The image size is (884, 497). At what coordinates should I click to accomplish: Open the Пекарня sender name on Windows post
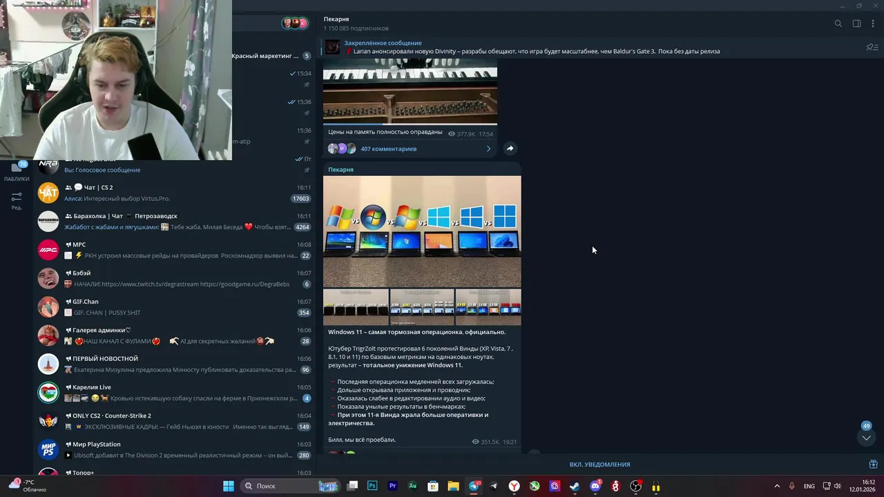pyautogui.click(x=340, y=170)
